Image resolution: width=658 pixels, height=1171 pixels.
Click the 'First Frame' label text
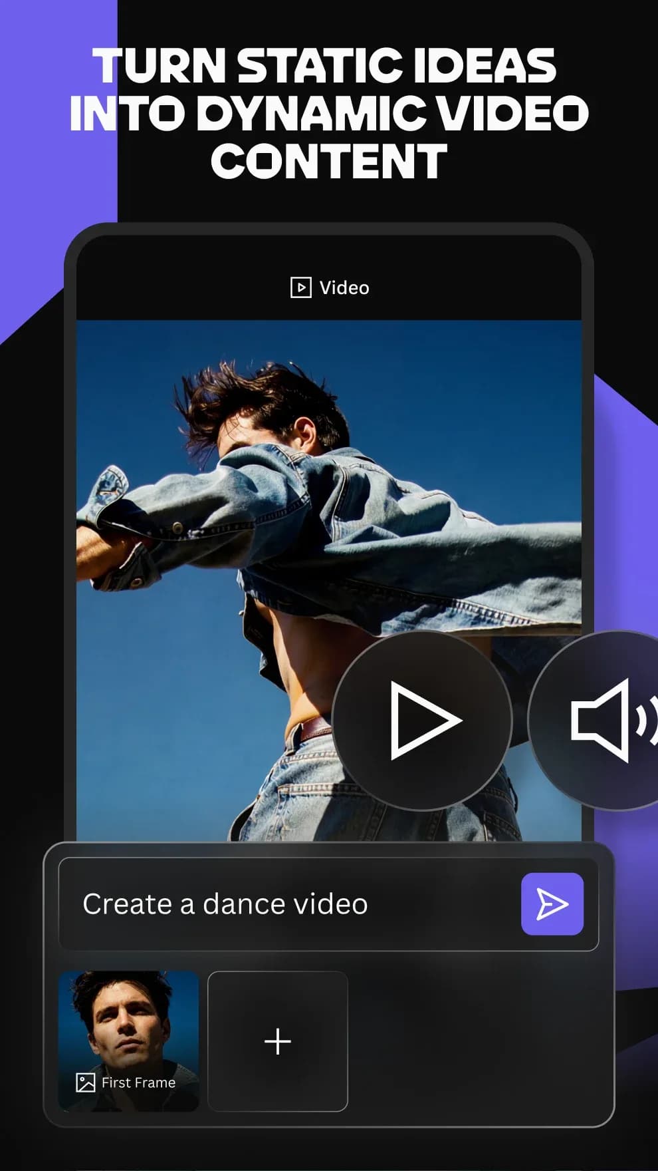click(138, 1083)
